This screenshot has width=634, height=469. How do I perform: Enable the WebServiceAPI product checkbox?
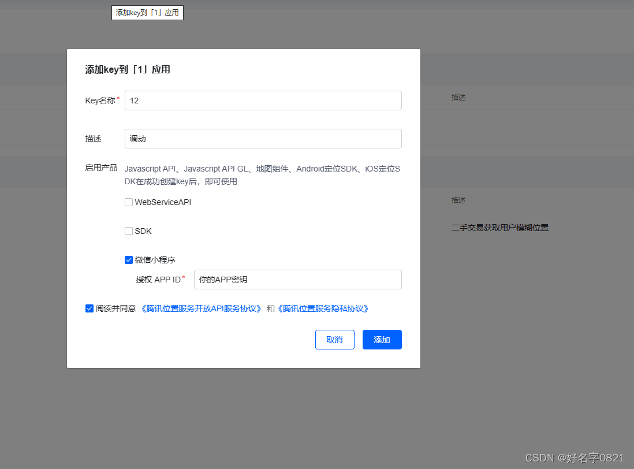tap(128, 202)
